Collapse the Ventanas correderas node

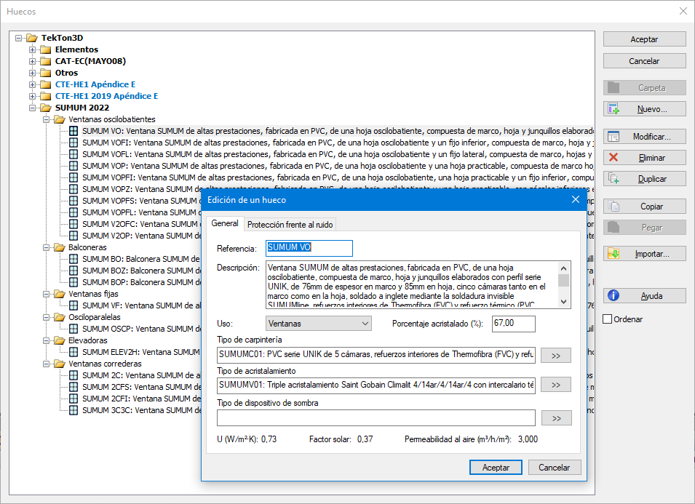tap(46, 364)
